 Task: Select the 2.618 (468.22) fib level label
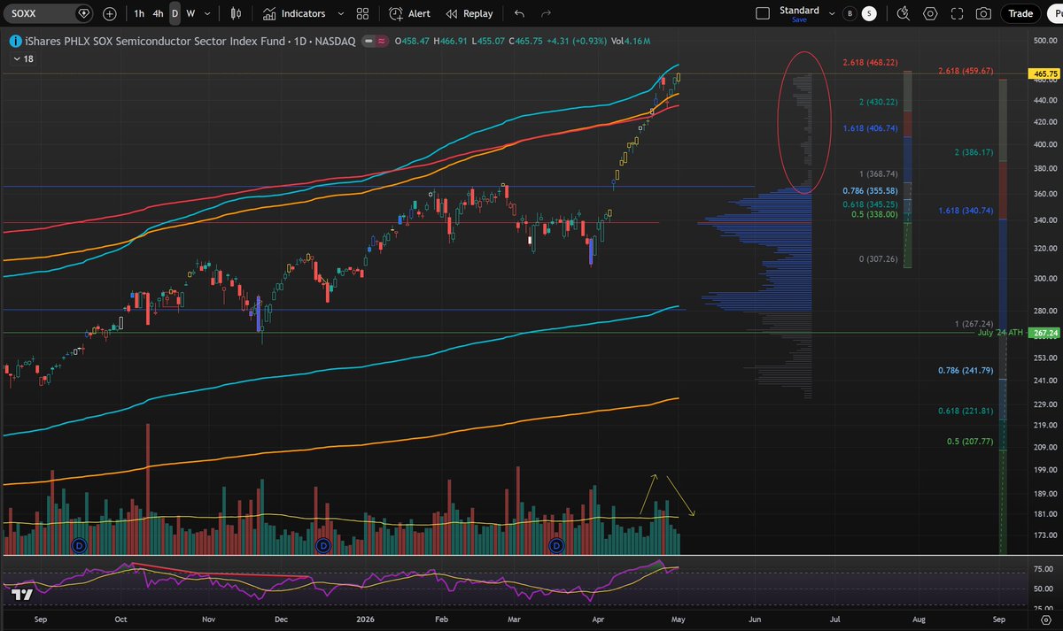(871, 63)
